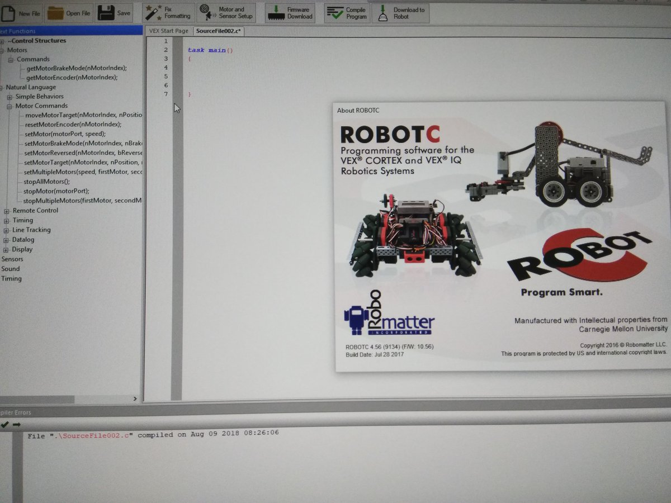
Task: Save the current source file
Action: tap(114, 13)
